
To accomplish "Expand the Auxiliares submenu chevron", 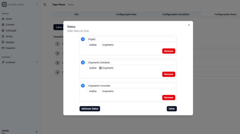I will 37,62.
